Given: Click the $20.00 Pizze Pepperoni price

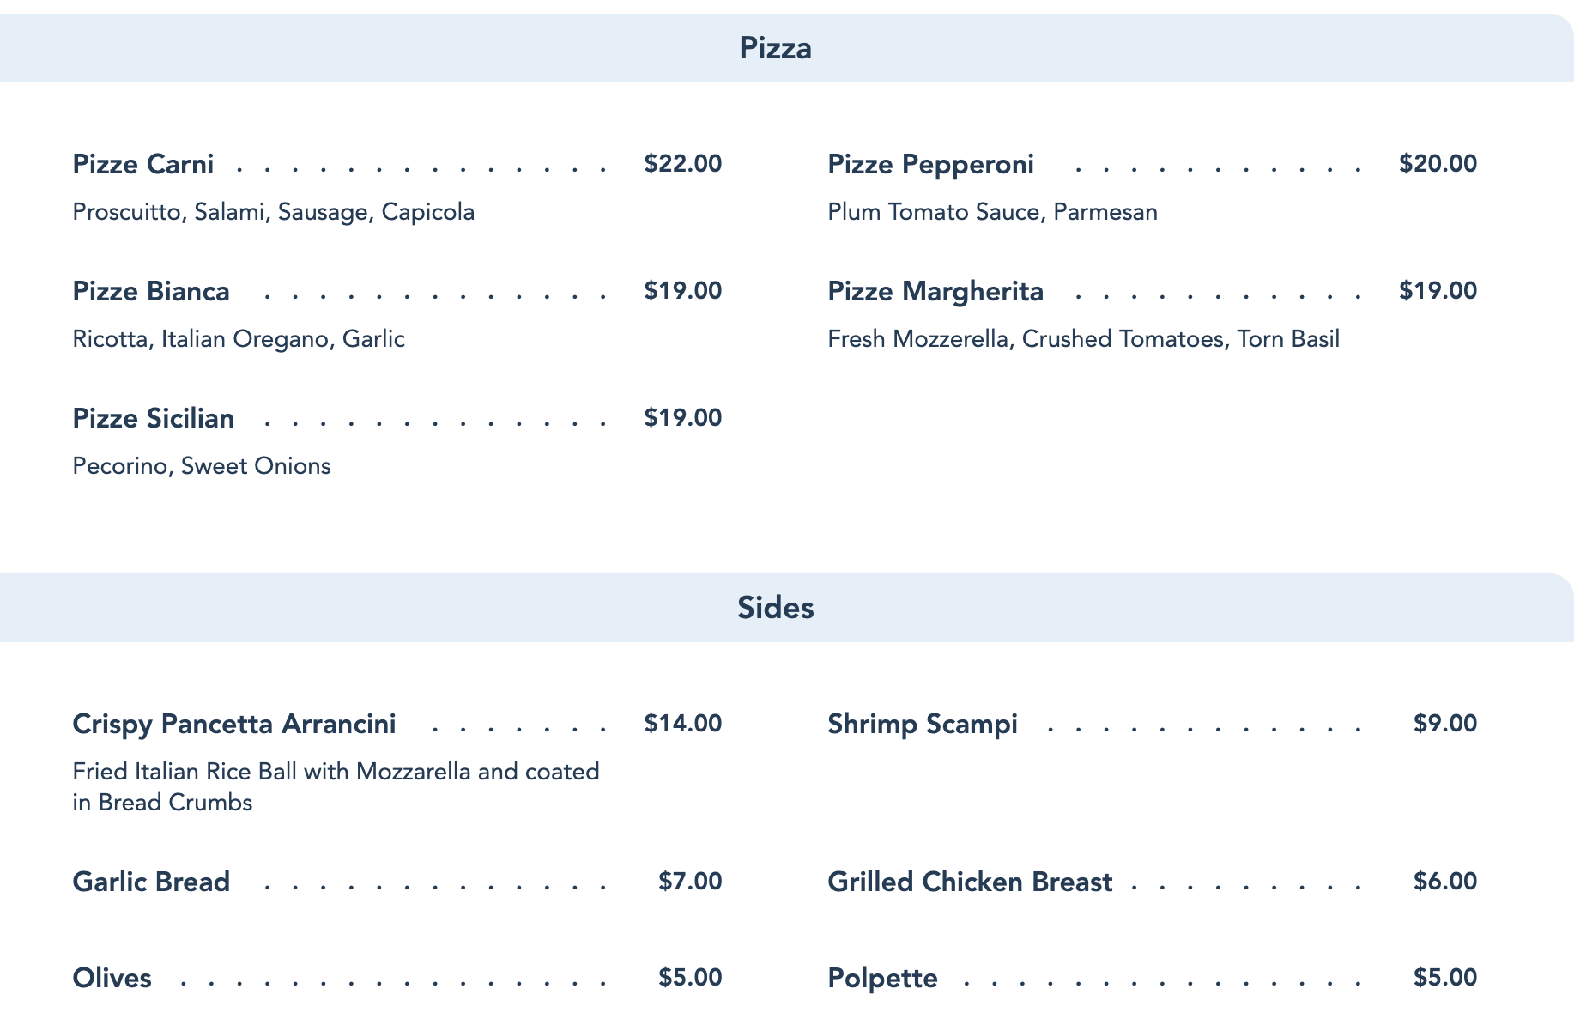Looking at the screenshot, I should coord(1438,163).
